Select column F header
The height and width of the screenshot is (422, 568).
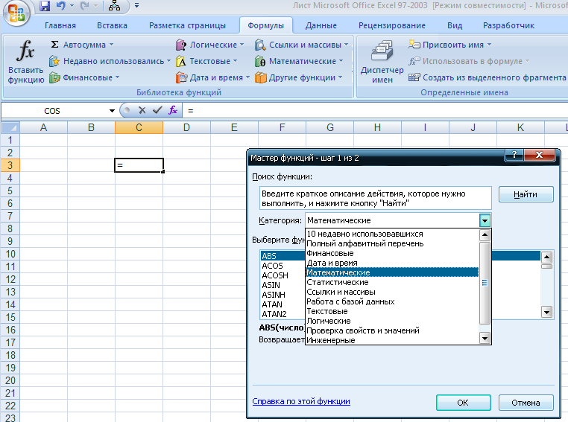tap(282, 127)
